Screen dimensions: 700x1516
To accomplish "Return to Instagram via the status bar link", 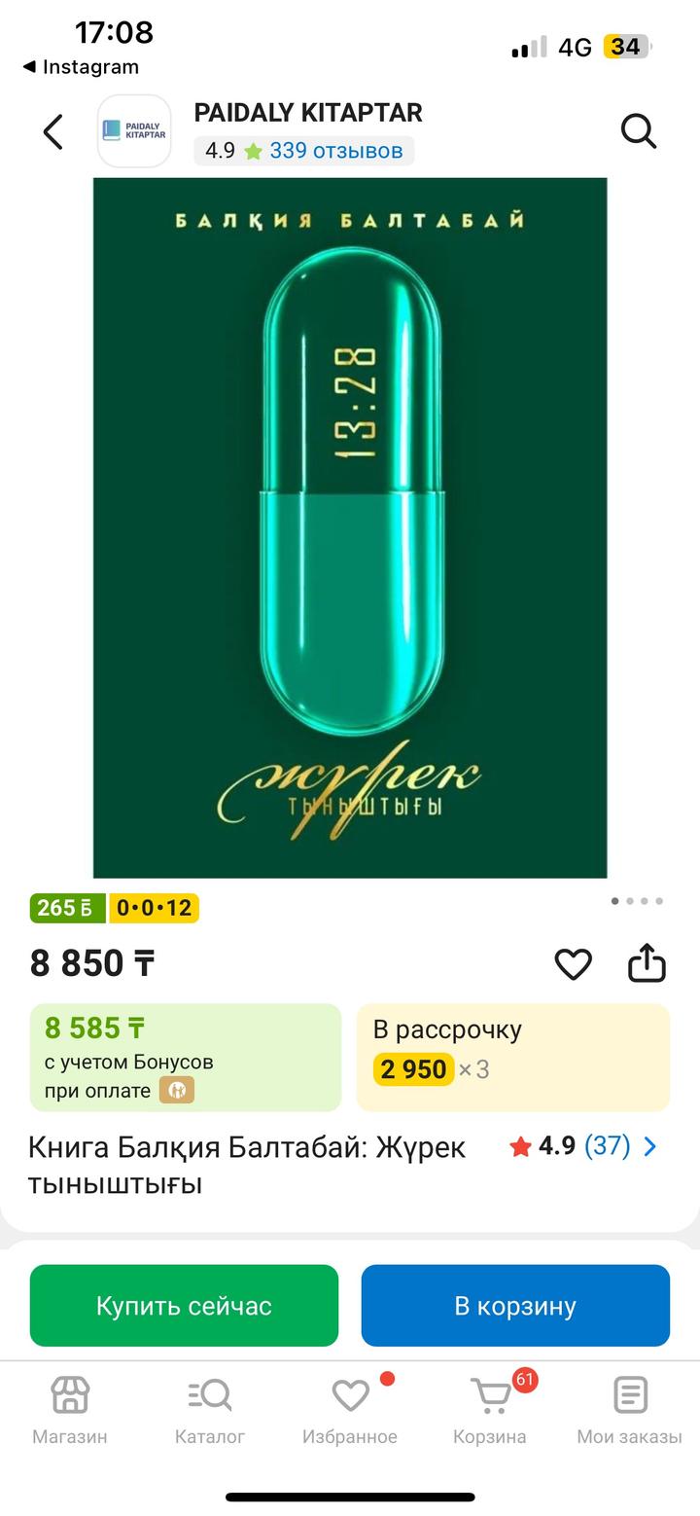I will (81, 67).
